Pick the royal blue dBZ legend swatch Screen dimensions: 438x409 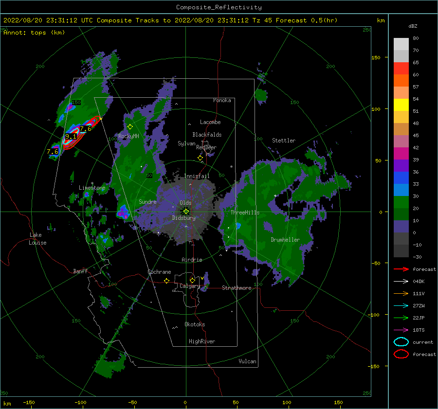click(x=401, y=178)
